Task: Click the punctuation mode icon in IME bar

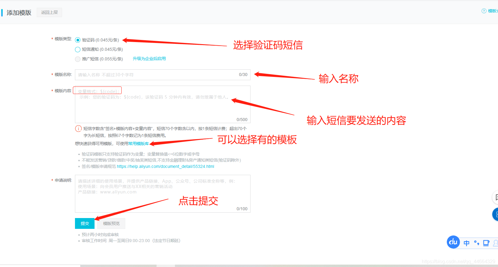Action: pyautogui.click(x=476, y=243)
